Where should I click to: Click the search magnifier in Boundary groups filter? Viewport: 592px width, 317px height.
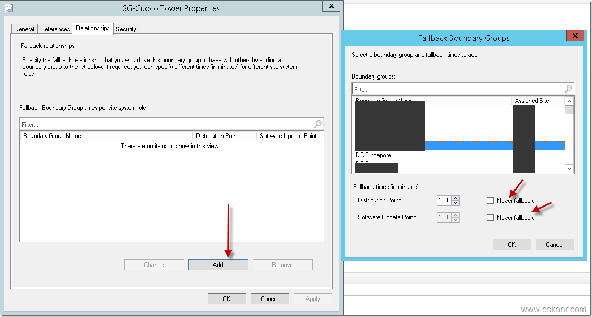click(x=569, y=89)
